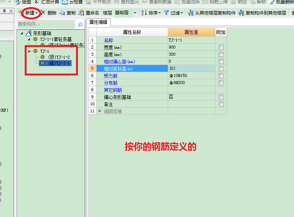Click 从其他楼层复制构件 button

(212, 13)
